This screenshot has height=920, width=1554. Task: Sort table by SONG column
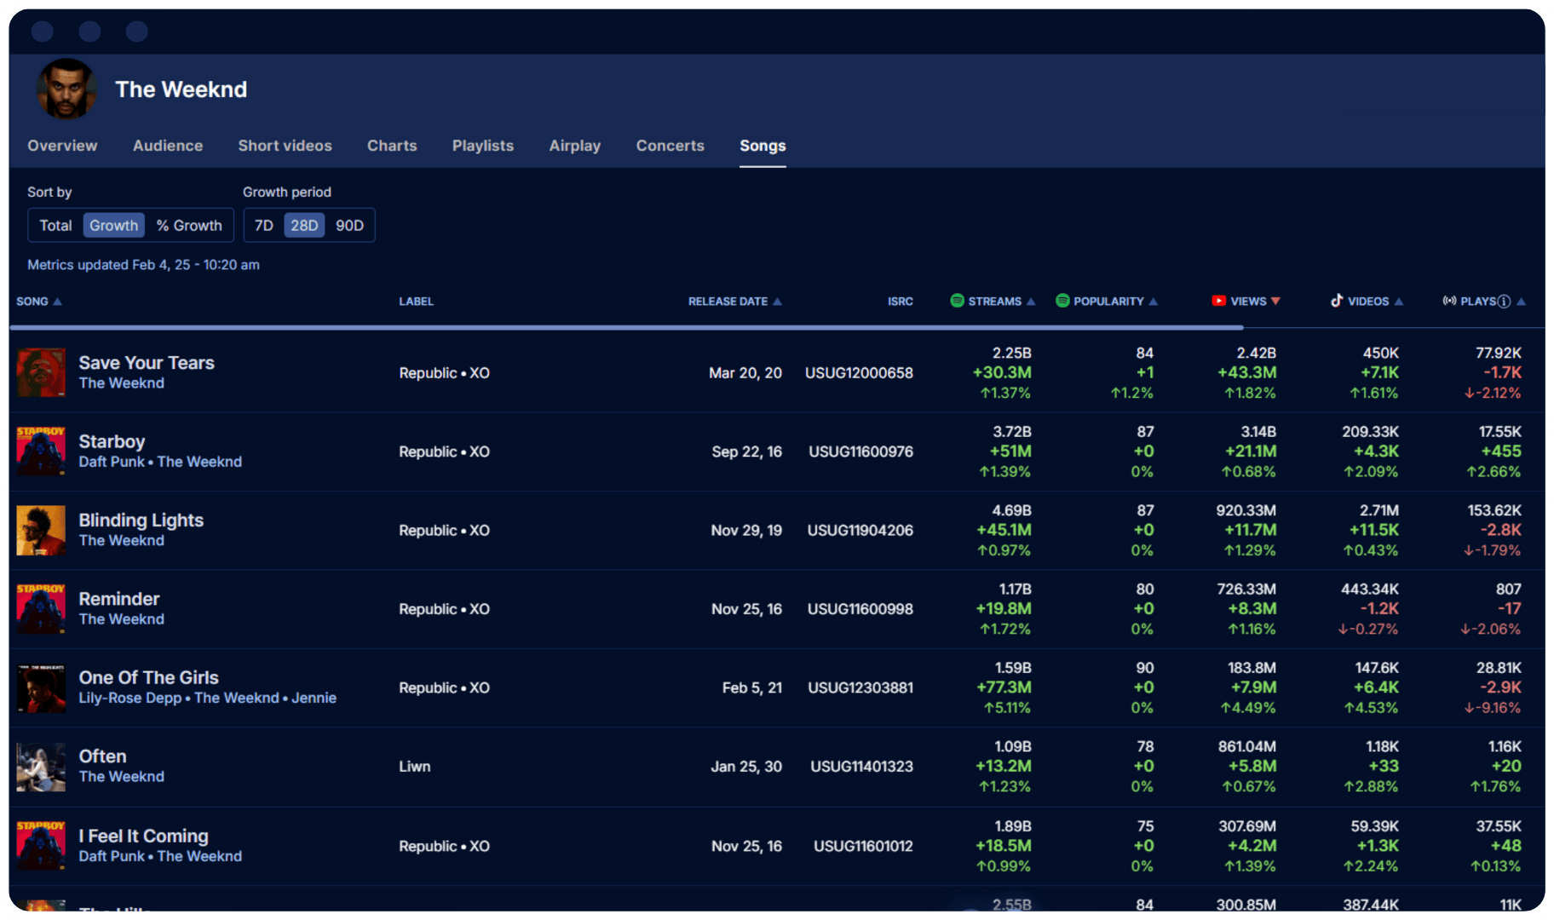pos(39,302)
